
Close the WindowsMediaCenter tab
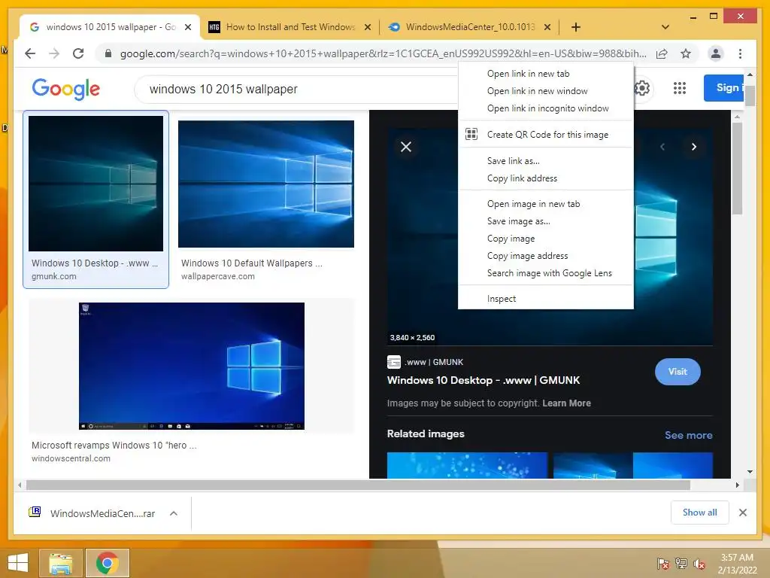pyautogui.click(x=547, y=27)
